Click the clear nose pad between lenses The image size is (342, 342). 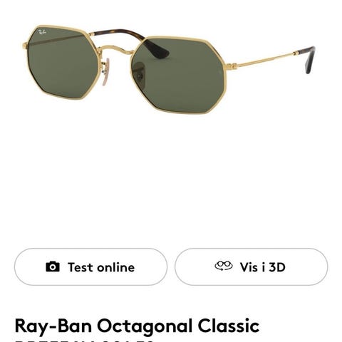click(106, 73)
